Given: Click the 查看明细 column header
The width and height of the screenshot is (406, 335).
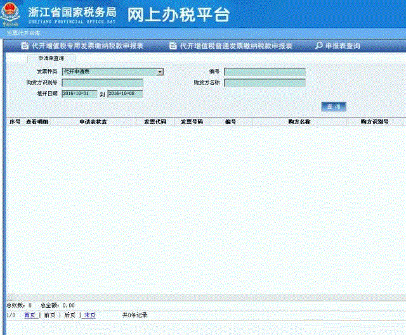Looking at the screenshot, I should [x=37, y=122].
